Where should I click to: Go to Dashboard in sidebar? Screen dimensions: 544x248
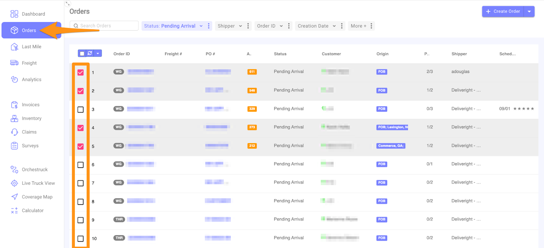point(34,14)
